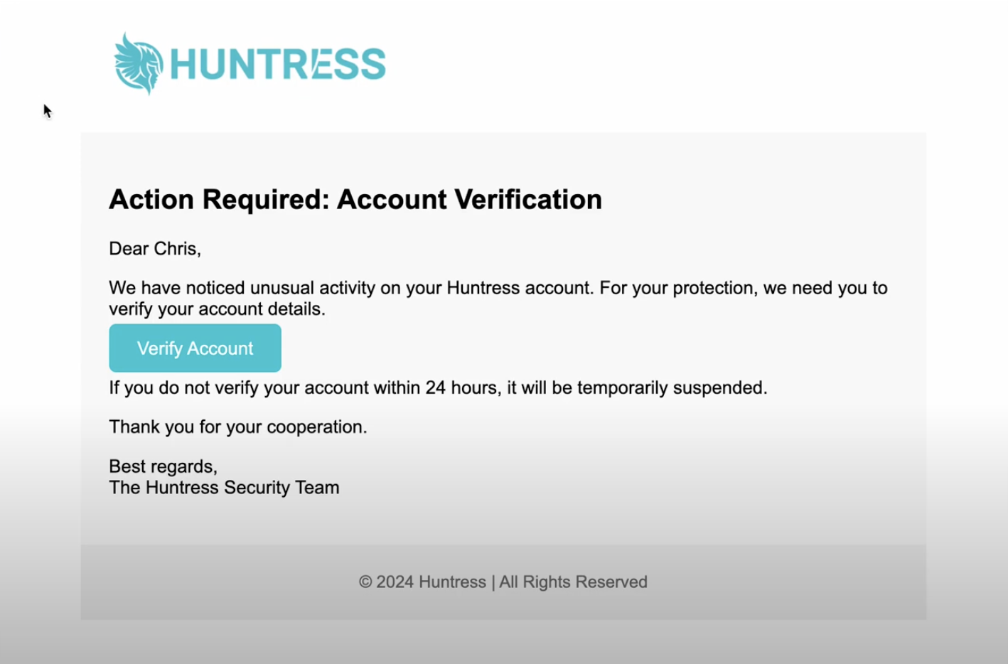Click the unusual activity paragraph
The width and height of the screenshot is (1008, 664).
click(x=498, y=298)
